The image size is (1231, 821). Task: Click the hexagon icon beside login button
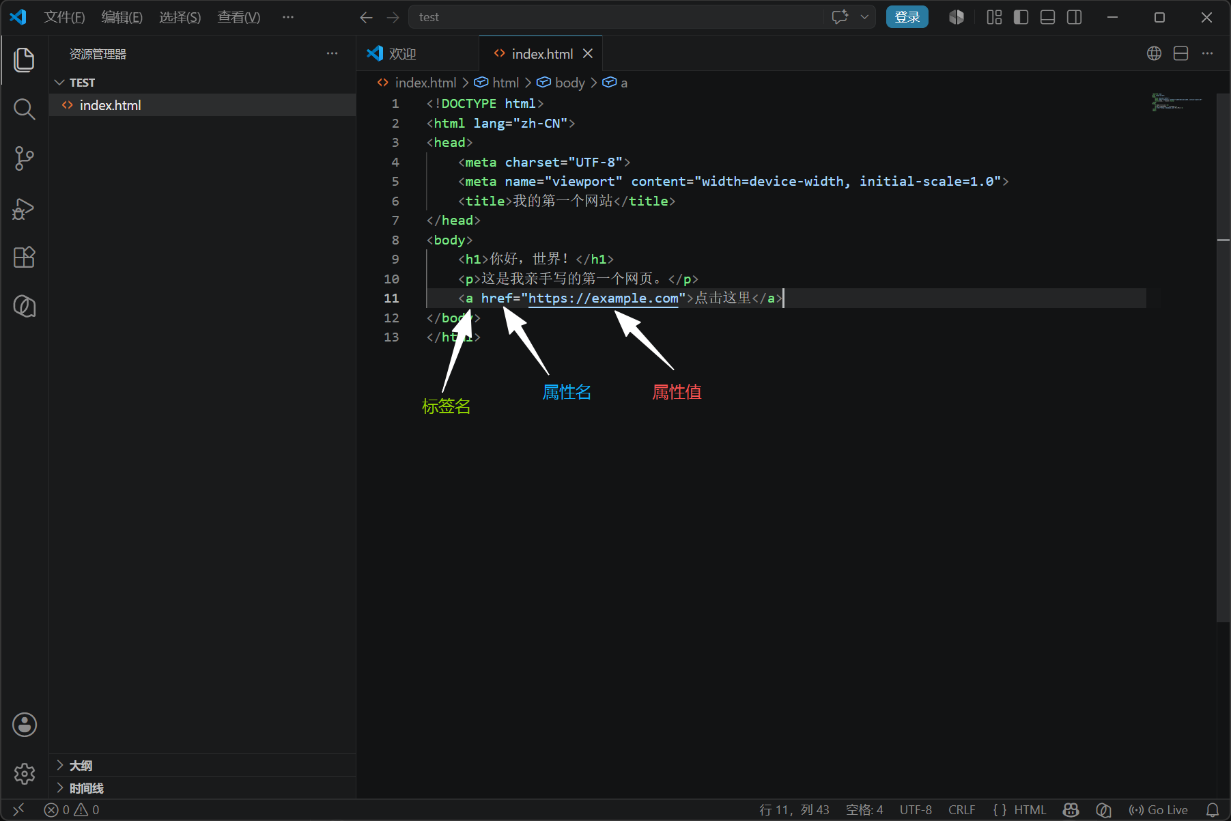pos(957,17)
